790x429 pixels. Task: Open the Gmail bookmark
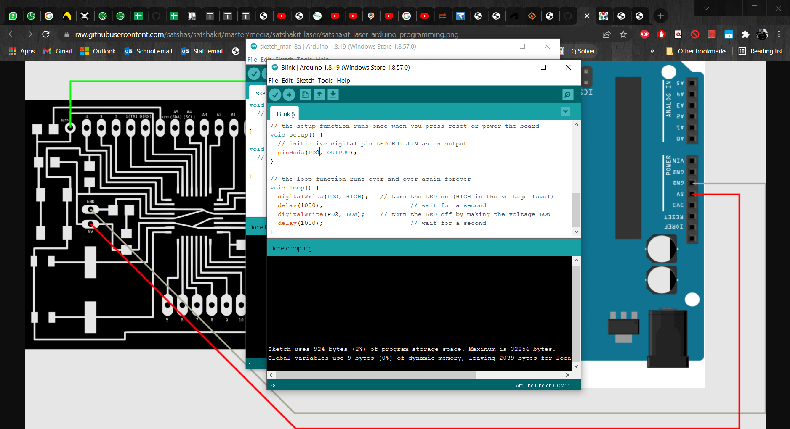[58, 51]
